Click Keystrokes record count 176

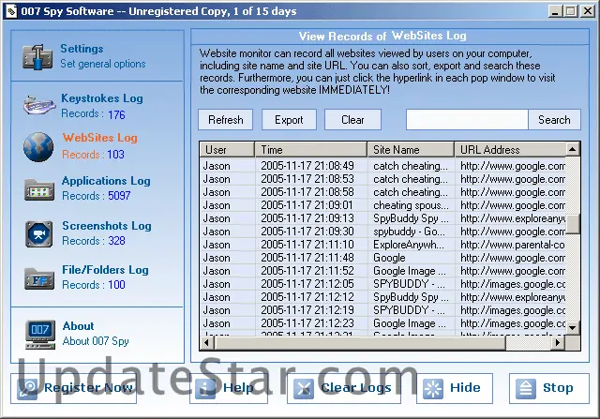click(x=116, y=114)
